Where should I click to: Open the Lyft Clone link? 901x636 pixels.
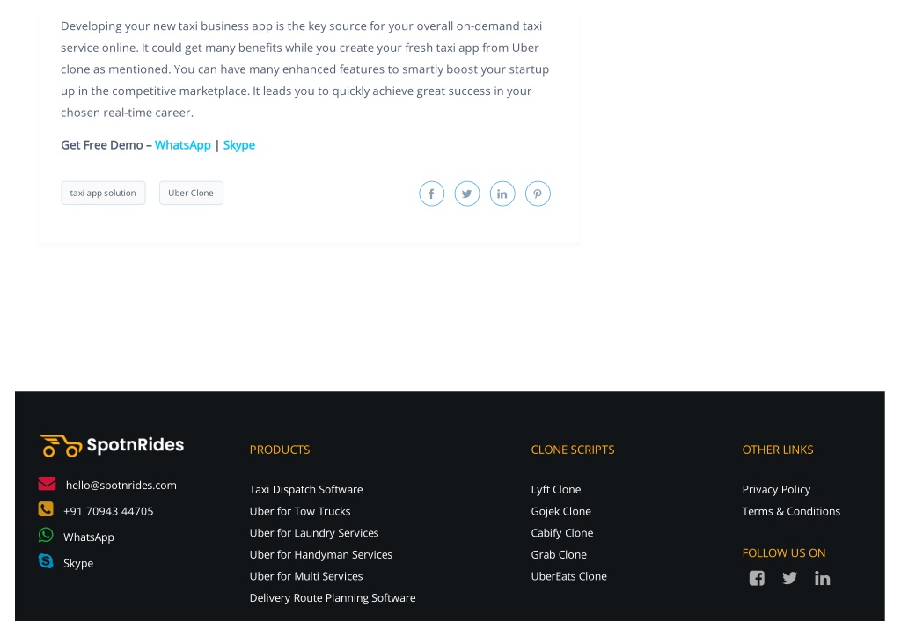[x=556, y=489]
